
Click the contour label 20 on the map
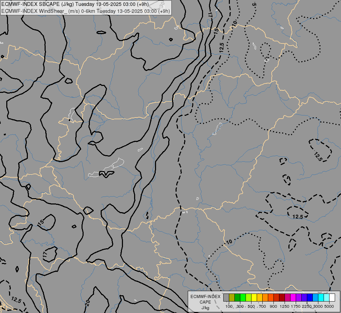point(88,303)
